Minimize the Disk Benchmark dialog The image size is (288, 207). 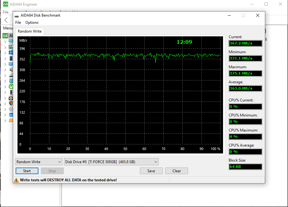point(229,15)
